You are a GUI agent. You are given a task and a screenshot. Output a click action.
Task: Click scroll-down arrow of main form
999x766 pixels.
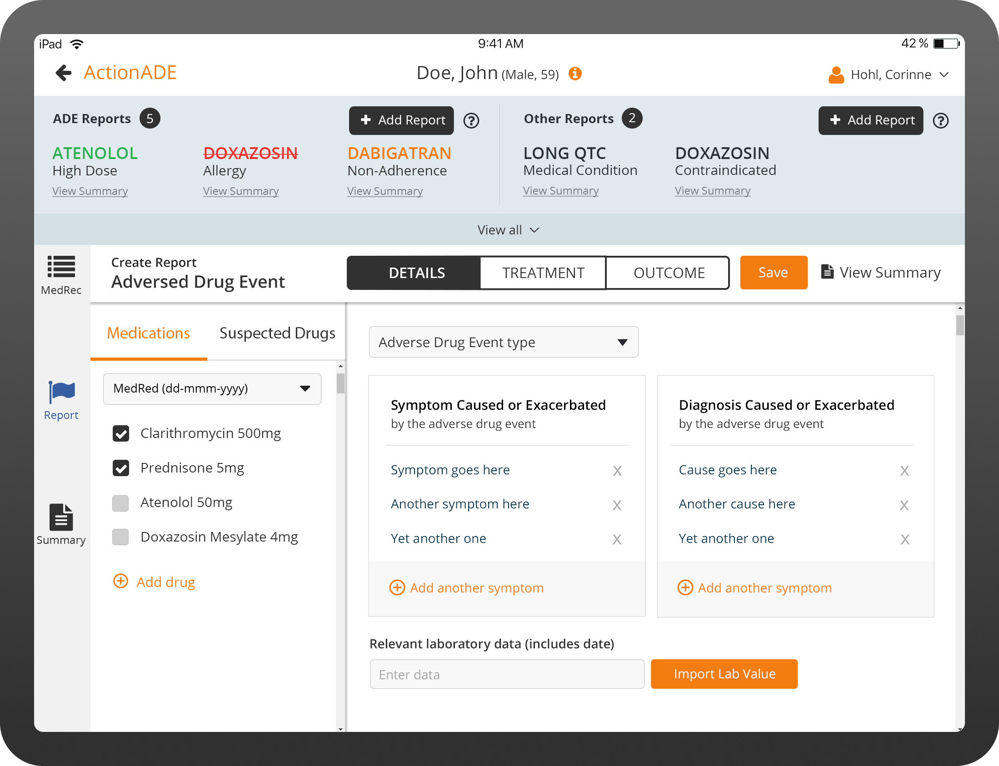tap(960, 729)
